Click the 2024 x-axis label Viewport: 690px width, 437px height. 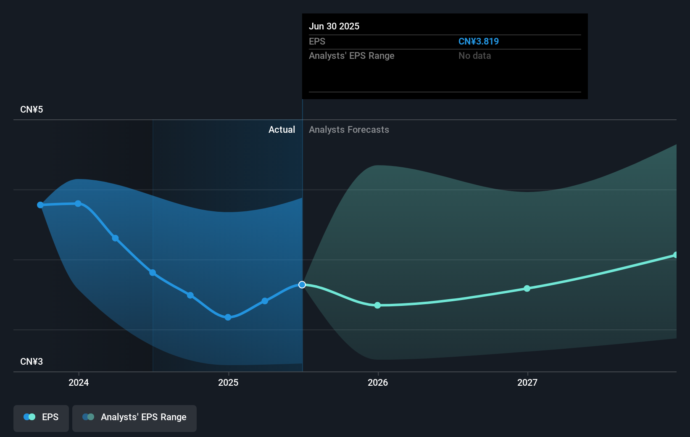79,382
